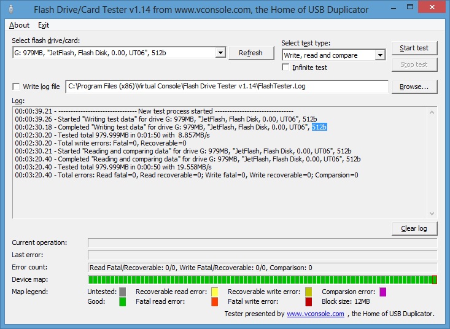The image size is (450, 329).
Task: Click the orange Fatal read error swatch
Action: [x=215, y=302]
